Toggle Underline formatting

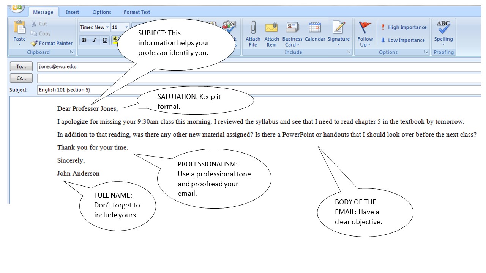(x=104, y=40)
